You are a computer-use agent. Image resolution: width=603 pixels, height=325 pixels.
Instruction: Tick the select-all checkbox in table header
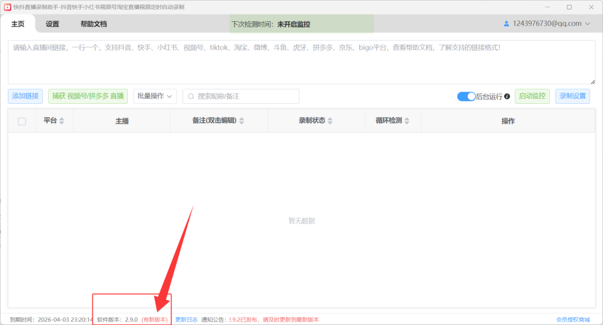click(22, 122)
